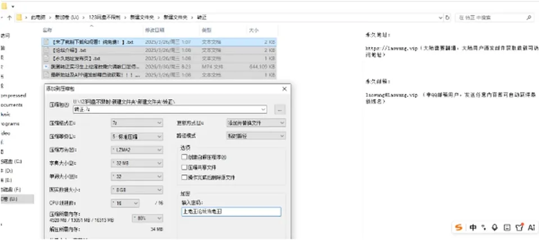This screenshot has width=539, height=240.
Task: Click the (U:) drive breadcrumb segment
Action: pos(67,17)
